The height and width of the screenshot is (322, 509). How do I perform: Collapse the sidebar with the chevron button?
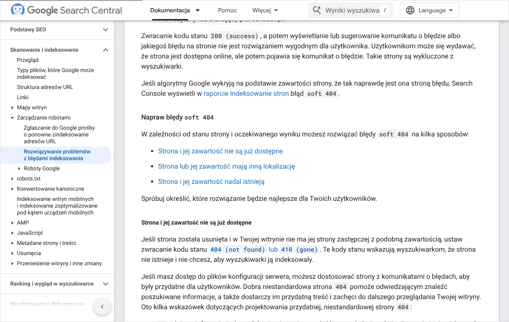click(x=102, y=307)
